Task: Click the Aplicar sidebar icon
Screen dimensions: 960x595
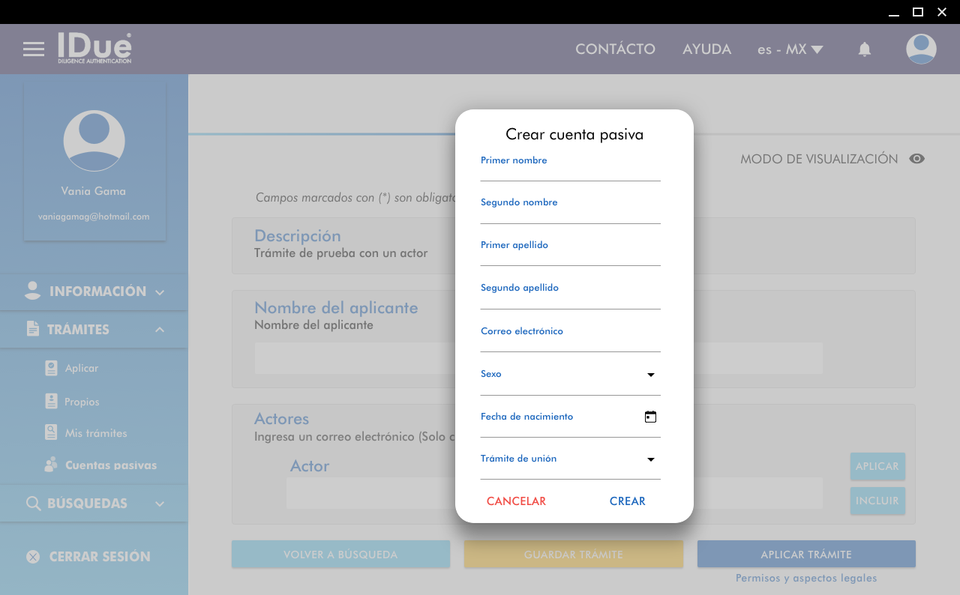Action: pyautogui.click(x=51, y=368)
